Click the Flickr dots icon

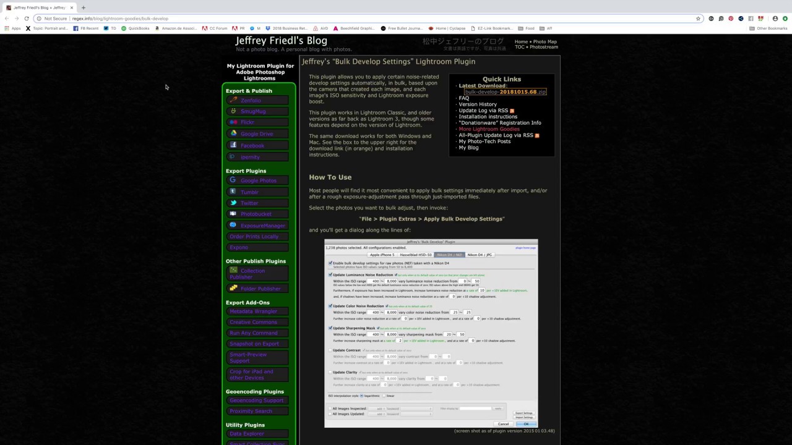coord(233,122)
